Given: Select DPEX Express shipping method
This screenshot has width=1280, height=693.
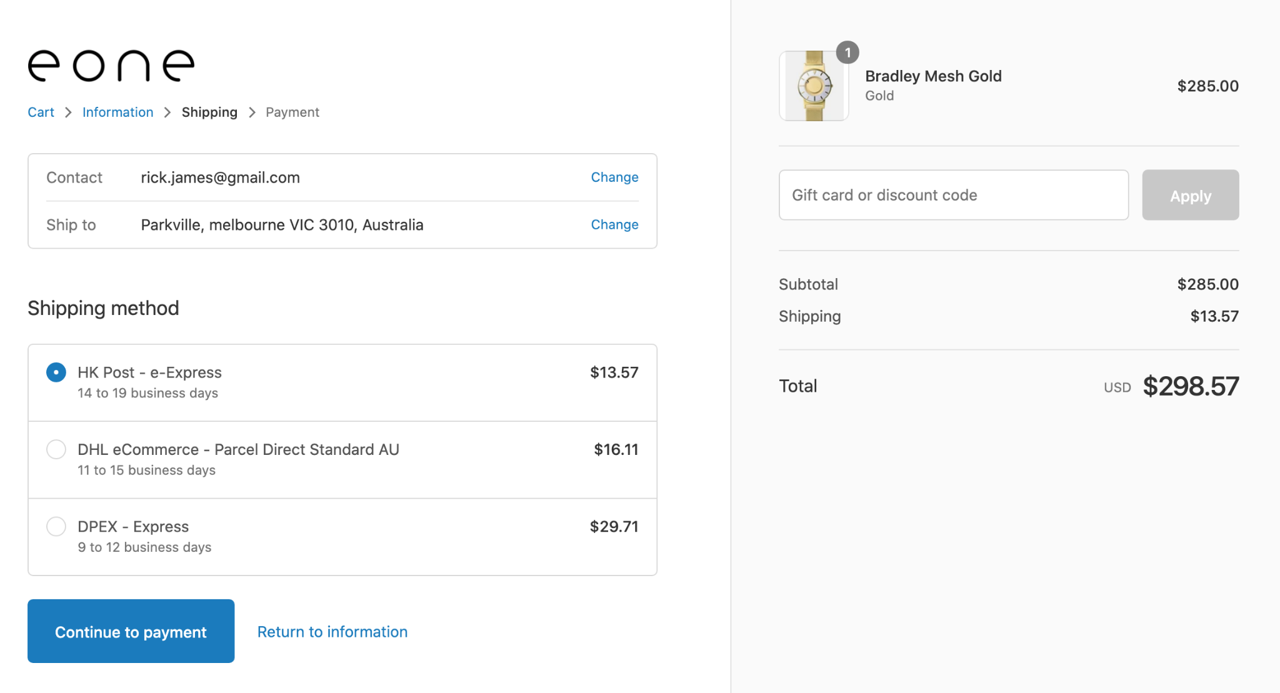Looking at the screenshot, I should pos(56,526).
